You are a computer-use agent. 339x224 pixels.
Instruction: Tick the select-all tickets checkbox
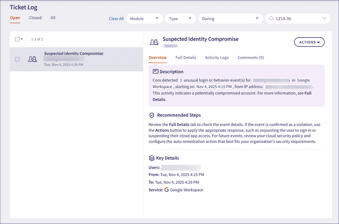17,39
